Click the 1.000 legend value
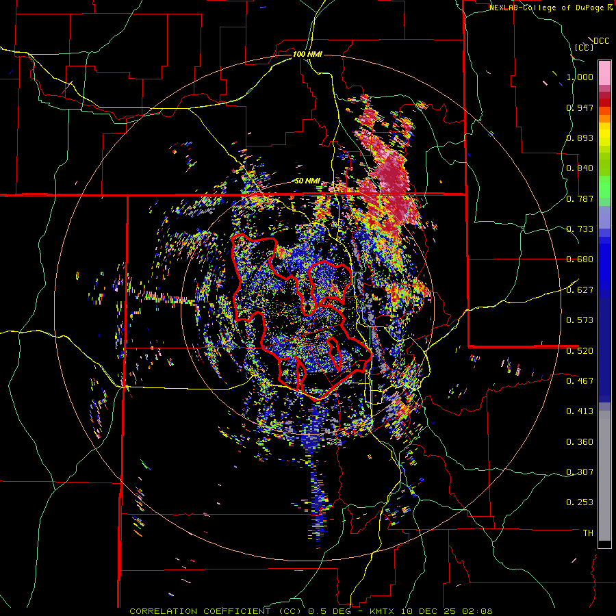 580,77
